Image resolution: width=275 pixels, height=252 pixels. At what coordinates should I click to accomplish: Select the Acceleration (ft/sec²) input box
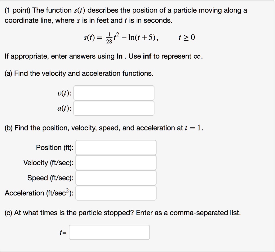tap(116, 193)
